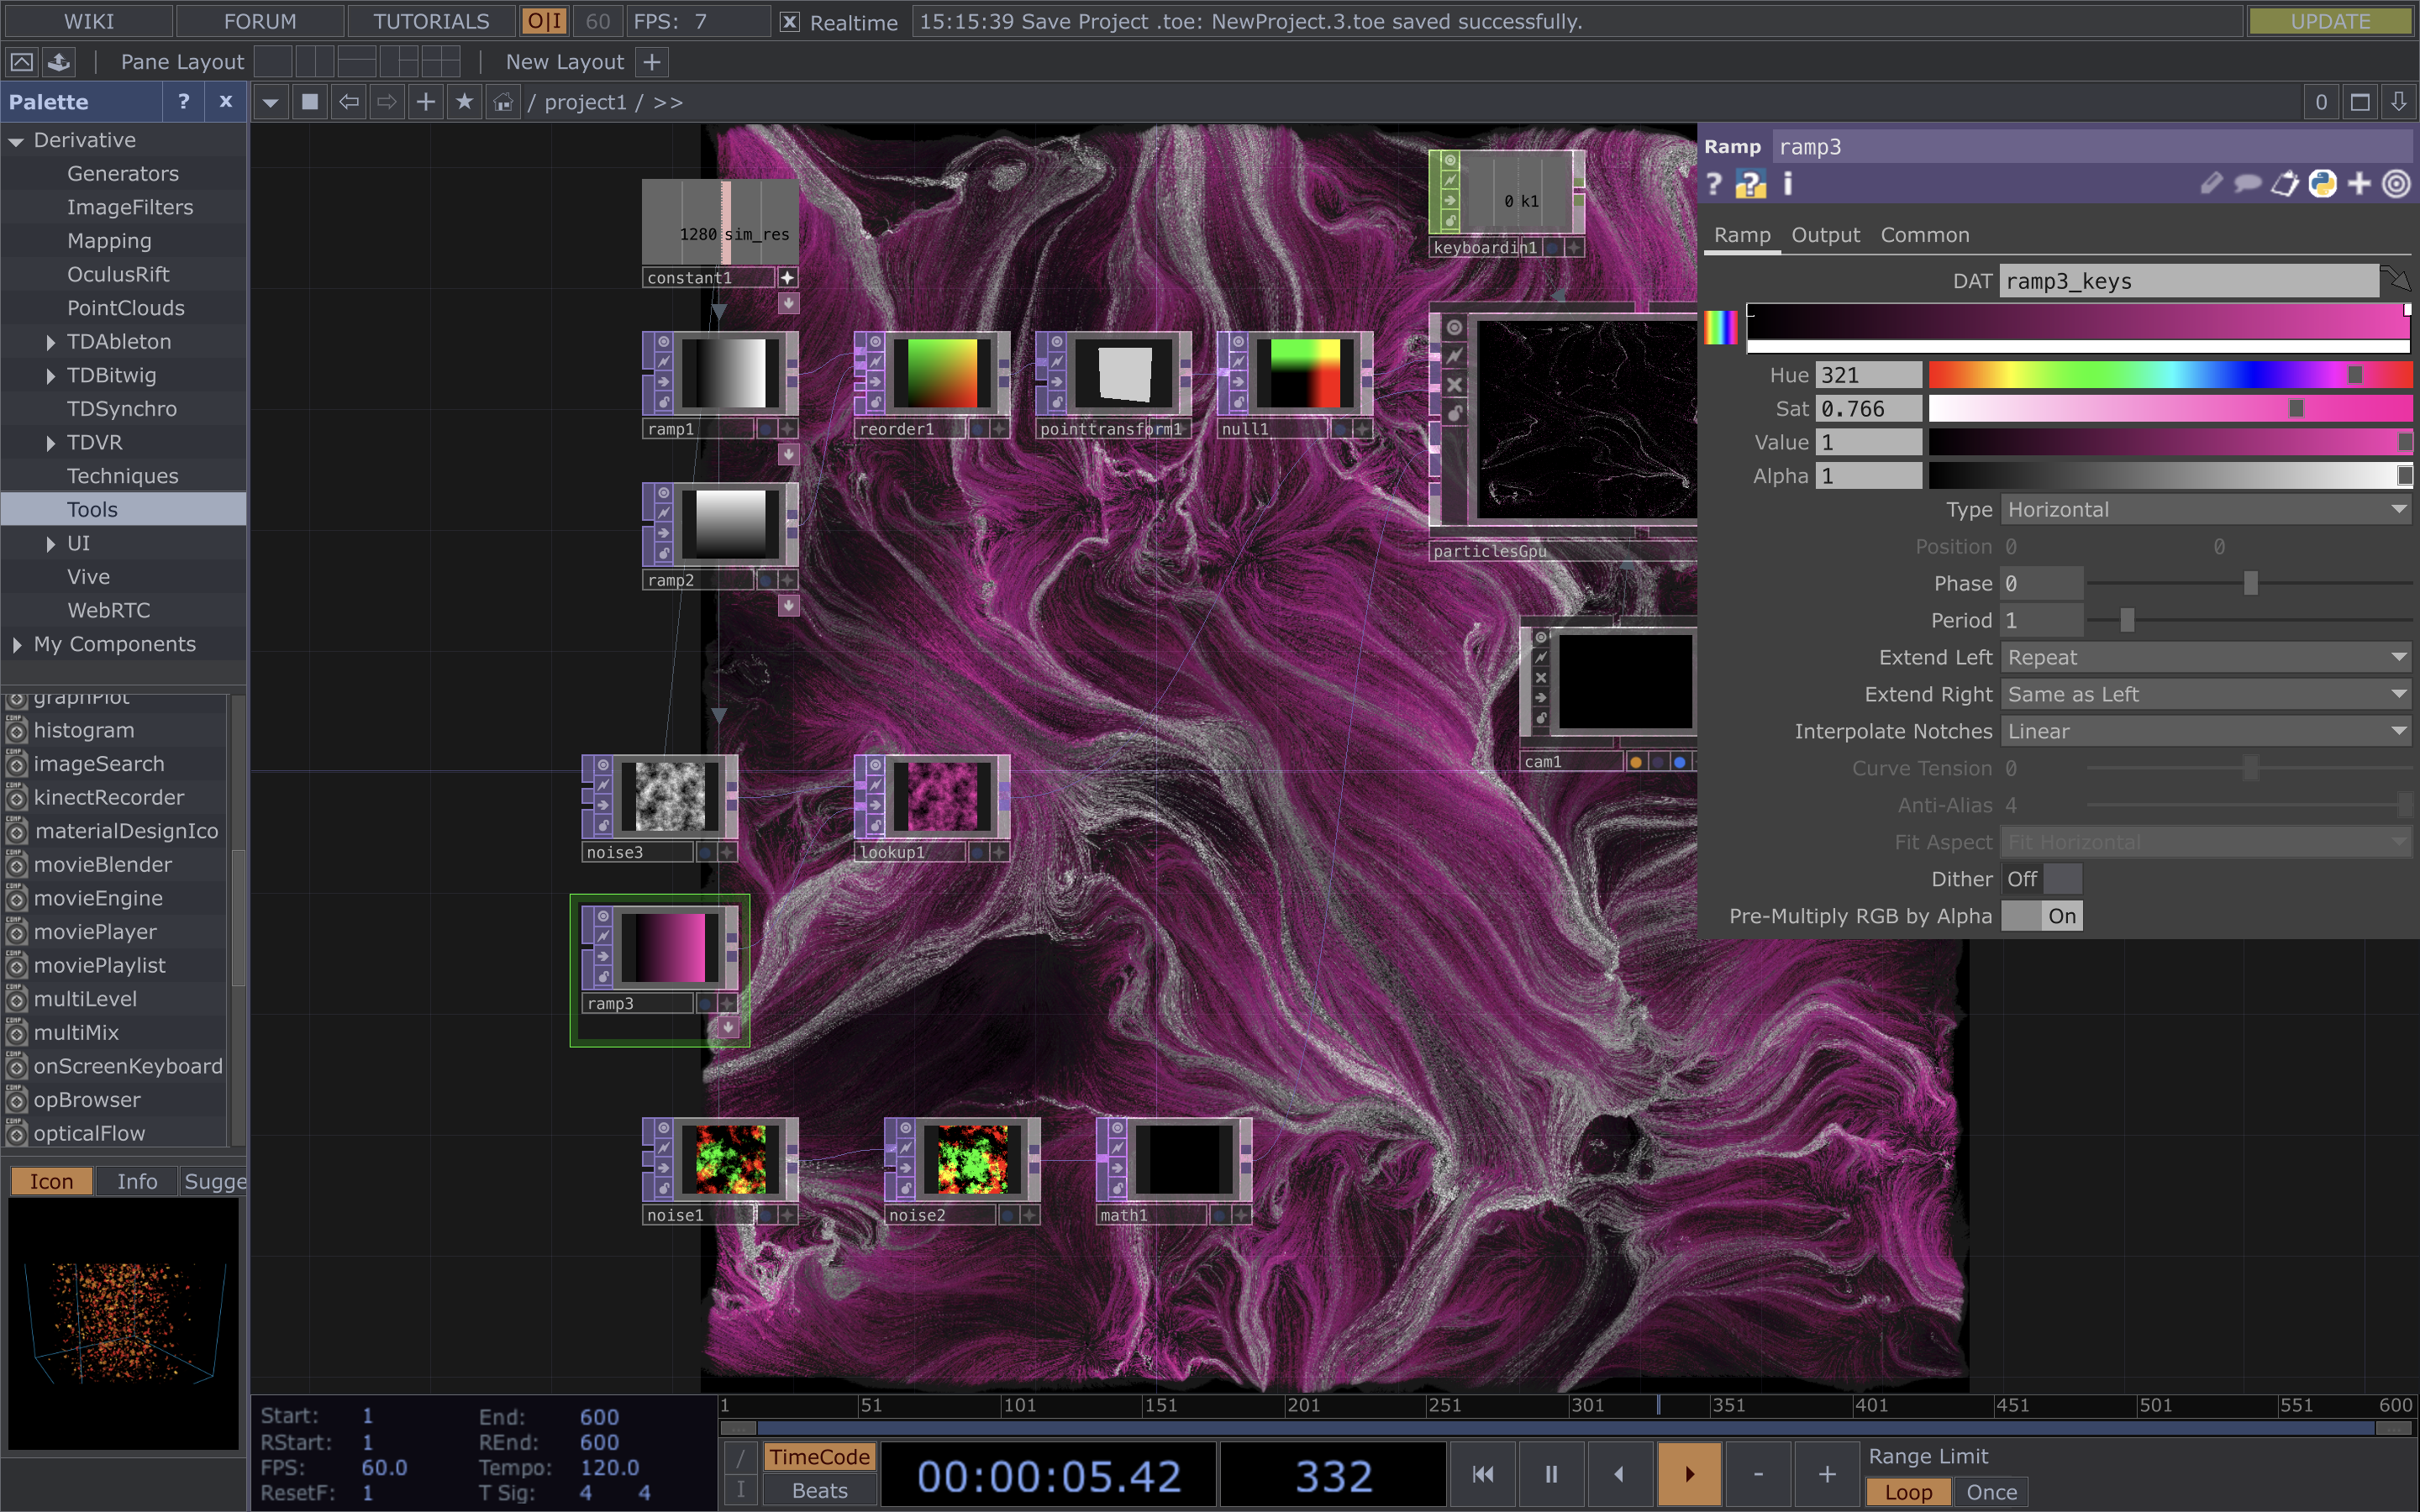The width and height of the screenshot is (2420, 1512).
Task: Open the Python help icon in parameter header
Action: 1750,184
